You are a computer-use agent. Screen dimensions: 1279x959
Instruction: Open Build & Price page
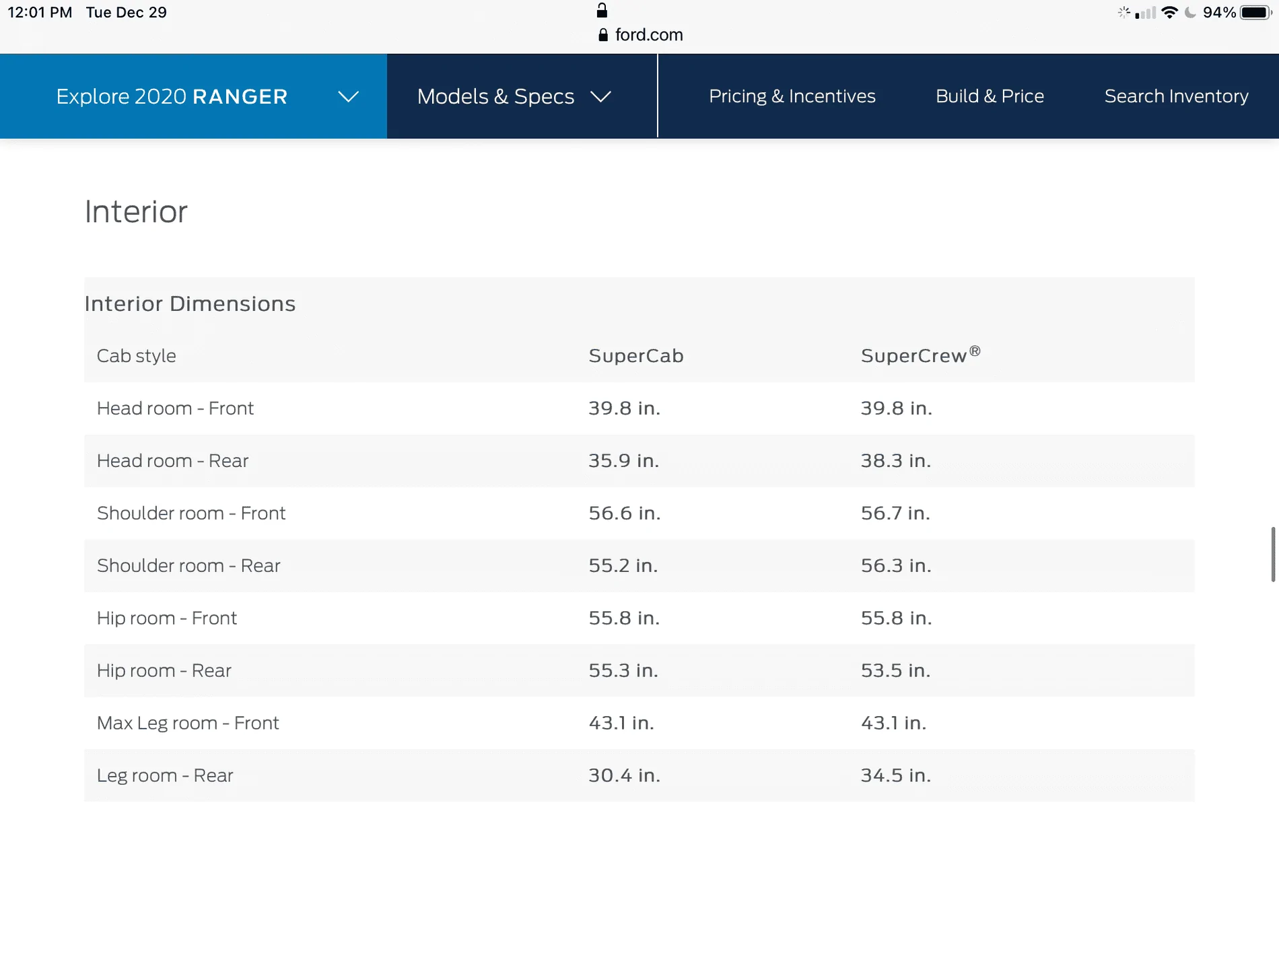tap(990, 96)
